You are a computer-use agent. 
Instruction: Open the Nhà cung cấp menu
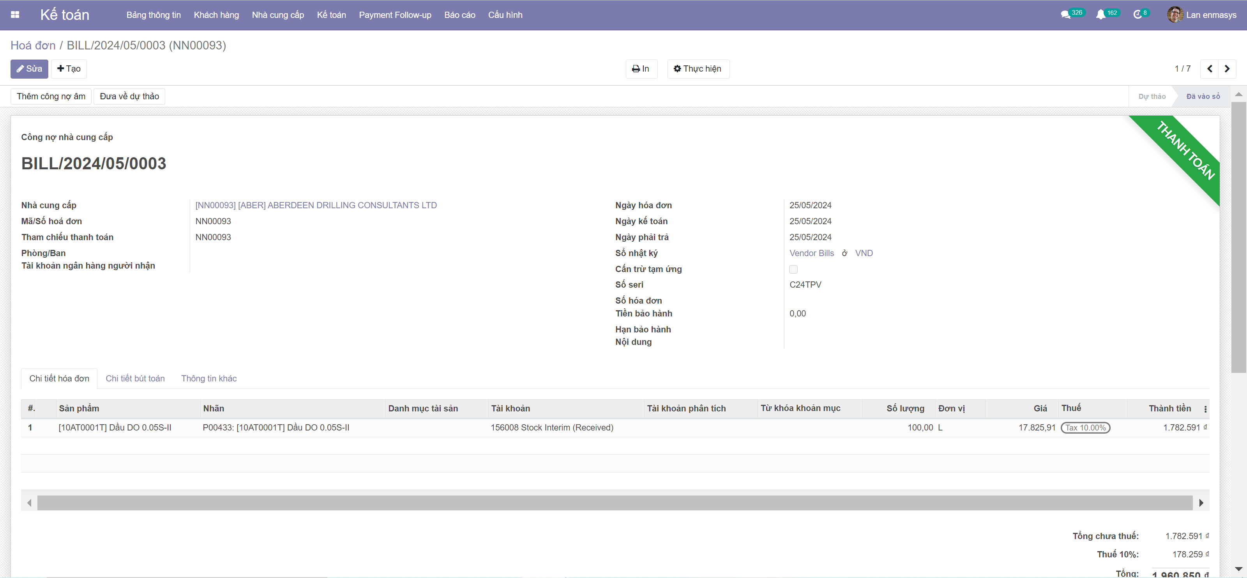click(x=277, y=15)
